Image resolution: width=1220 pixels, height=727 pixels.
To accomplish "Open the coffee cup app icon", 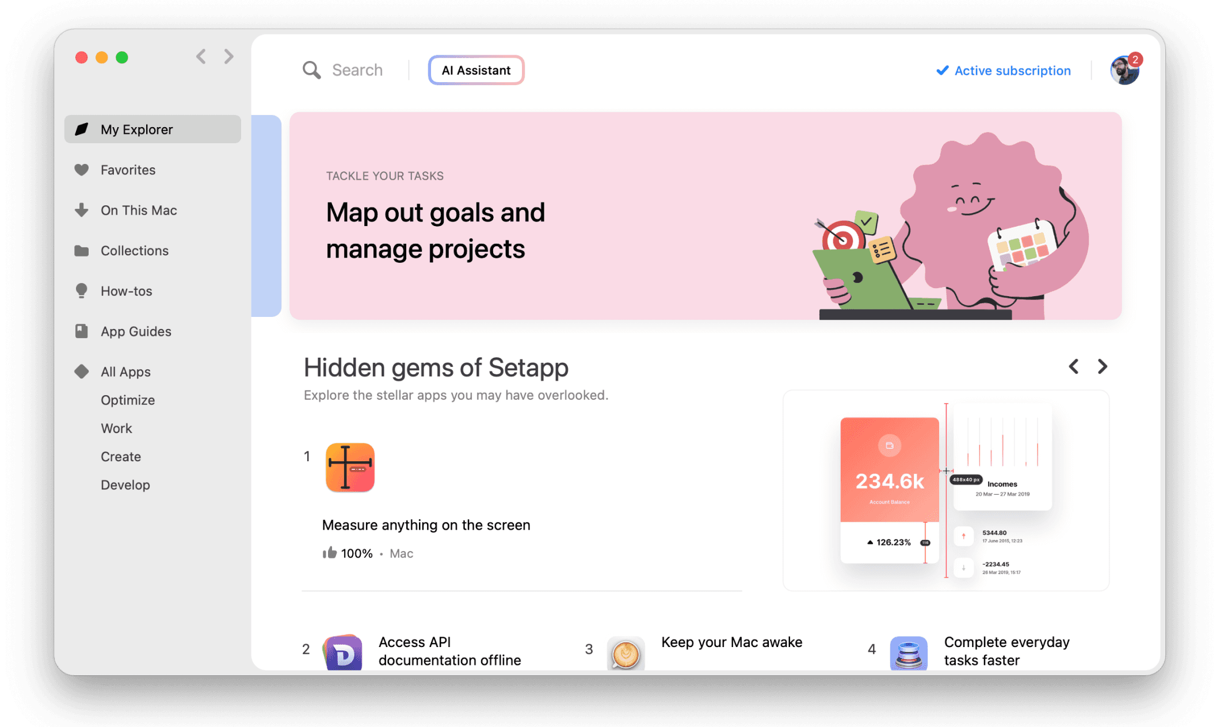I will coord(626,654).
